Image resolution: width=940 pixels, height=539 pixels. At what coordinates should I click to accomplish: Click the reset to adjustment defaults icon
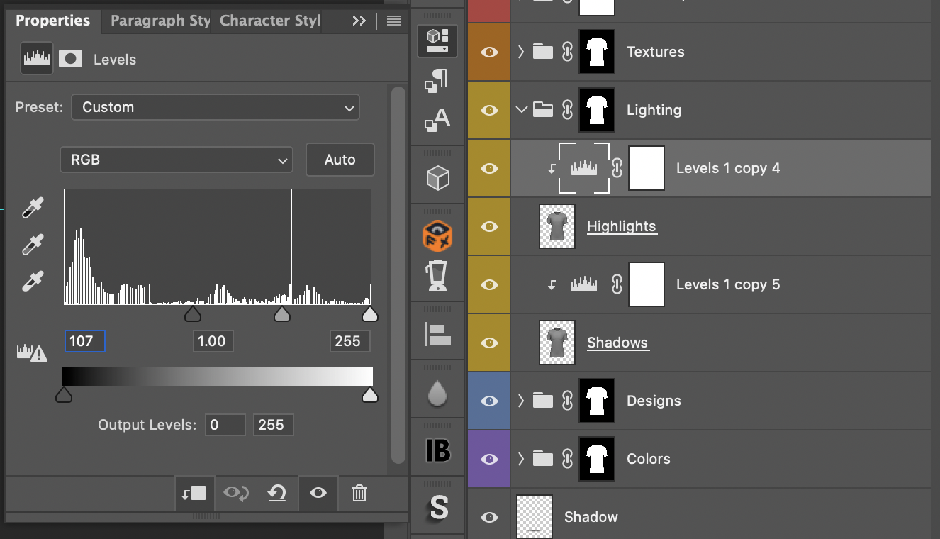(276, 493)
